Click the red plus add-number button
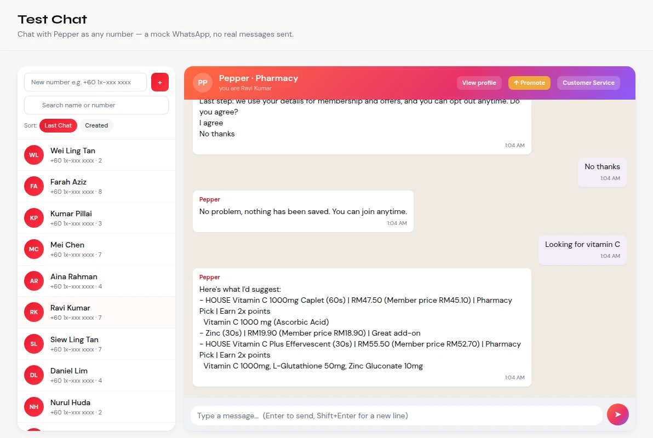This screenshot has height=438, width=653. [160, 82]
